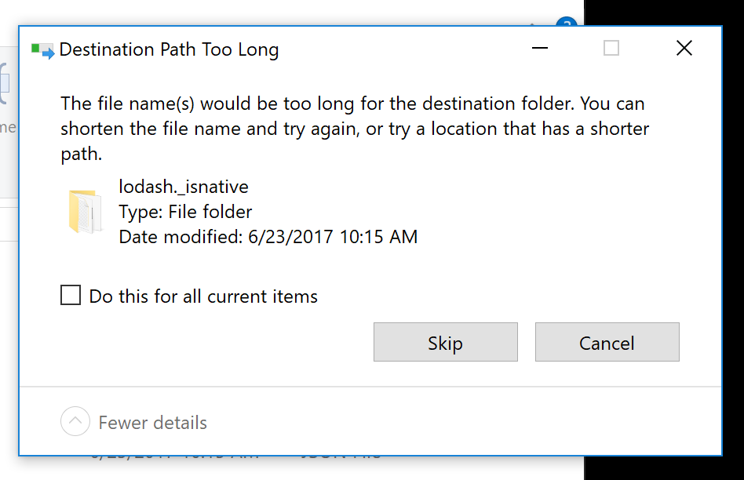Enable the Do this for all current items checkbox
The image size is (744, 480).
(x=71, y=295)
